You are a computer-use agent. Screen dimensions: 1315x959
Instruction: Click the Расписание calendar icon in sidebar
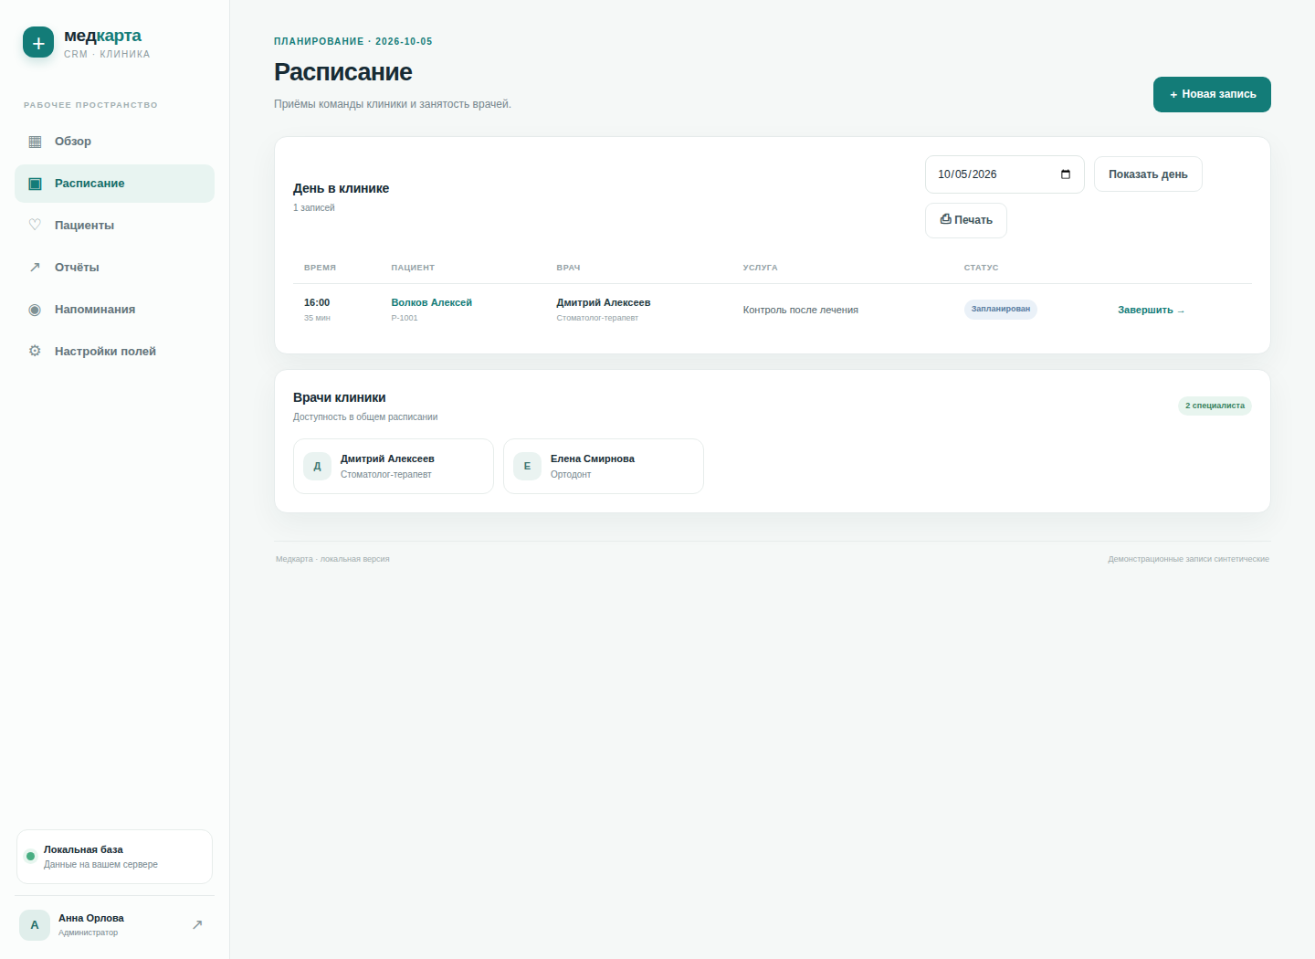coord(35,184)
